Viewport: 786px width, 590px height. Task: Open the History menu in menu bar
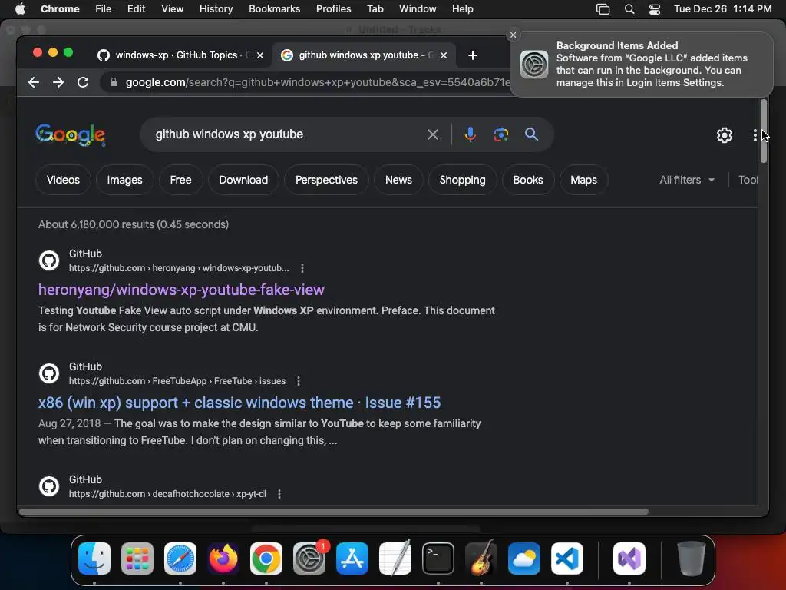coord(216,9)
